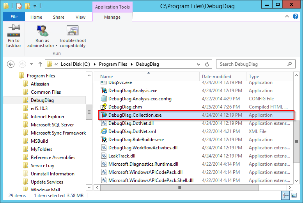Click the Application Tools contextual tab
This screenshot has height=203, width=303.
pyautogui.click(x=112, y=7)
